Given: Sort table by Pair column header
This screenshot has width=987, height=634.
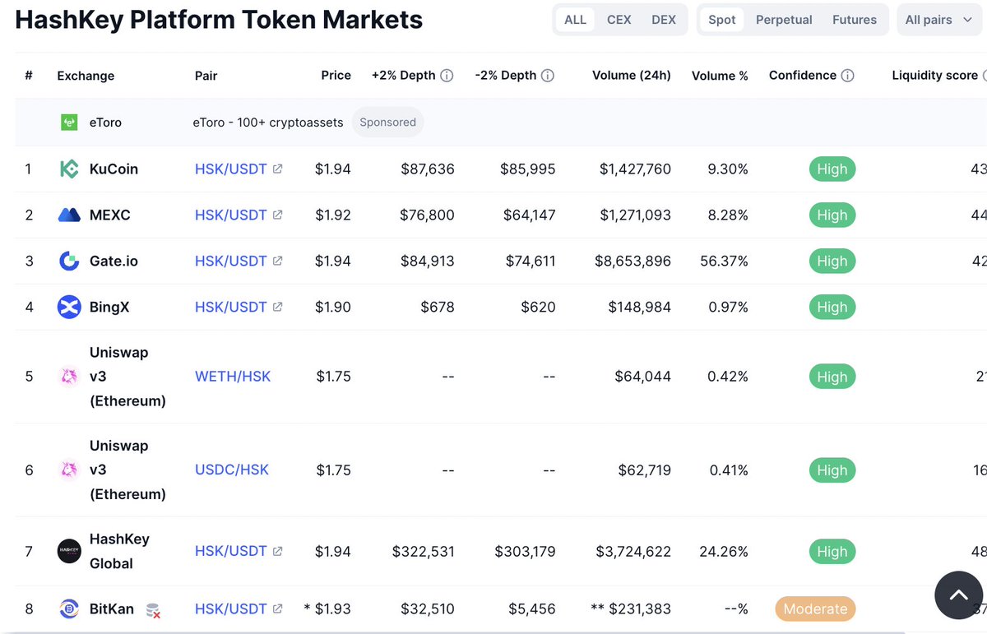Looking at the screenshot, I should point(206,76).
